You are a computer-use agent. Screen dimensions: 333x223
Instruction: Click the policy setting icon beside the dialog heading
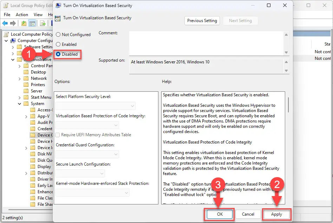tap(58, 19)
